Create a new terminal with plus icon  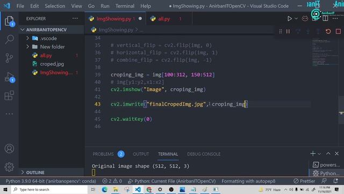(313, 154)
